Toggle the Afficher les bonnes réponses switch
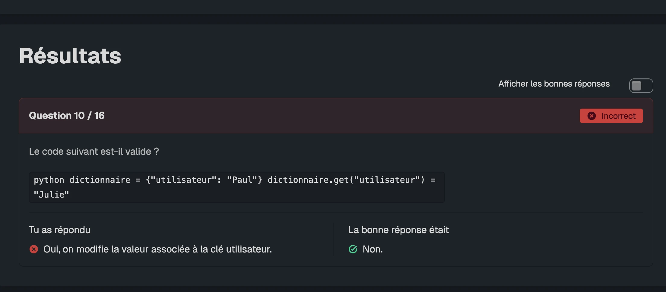Image resolution: width=666 pixels, height=292 pixels. pos(641,86)
